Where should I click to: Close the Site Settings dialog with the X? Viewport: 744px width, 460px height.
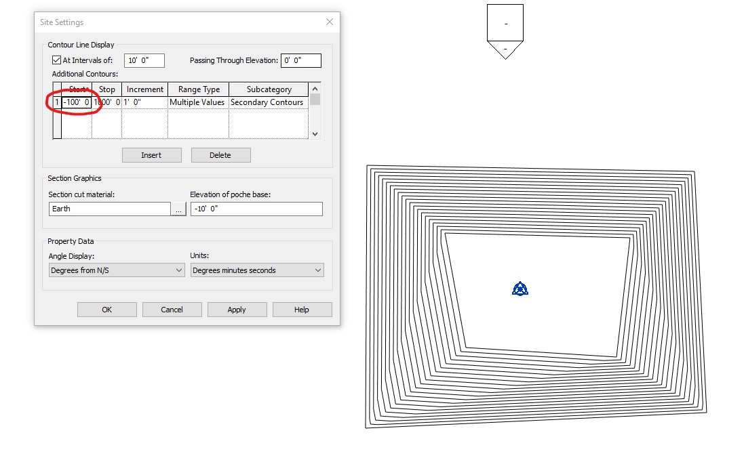pos(330,22)
